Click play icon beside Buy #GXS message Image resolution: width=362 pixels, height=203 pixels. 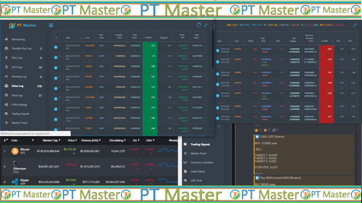257,178
